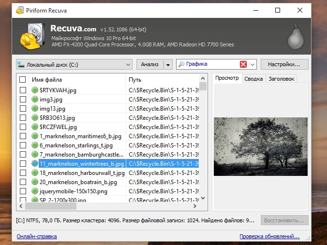
Task: Check the box for $RCZFWEL.jpg
Action: [23, 127]
